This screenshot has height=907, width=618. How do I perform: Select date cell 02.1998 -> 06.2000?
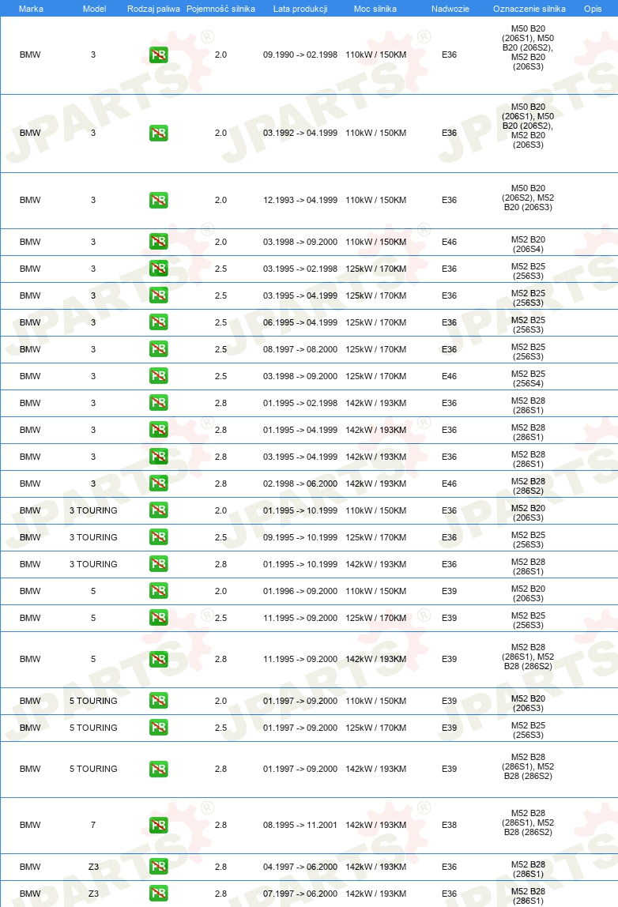click(300, 484)
